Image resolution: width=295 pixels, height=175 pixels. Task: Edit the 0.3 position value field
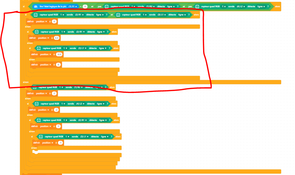click(57, 38)
